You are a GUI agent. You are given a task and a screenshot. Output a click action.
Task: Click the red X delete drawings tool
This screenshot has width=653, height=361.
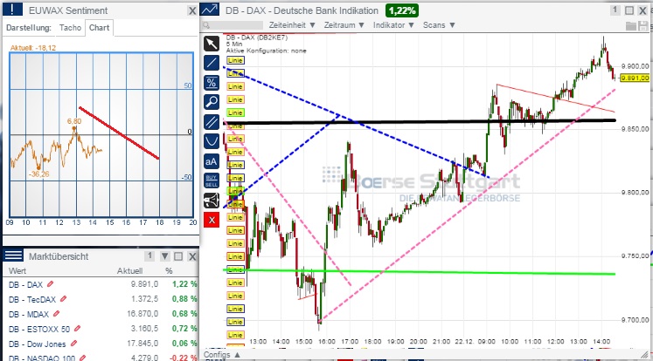pos(211,219)
